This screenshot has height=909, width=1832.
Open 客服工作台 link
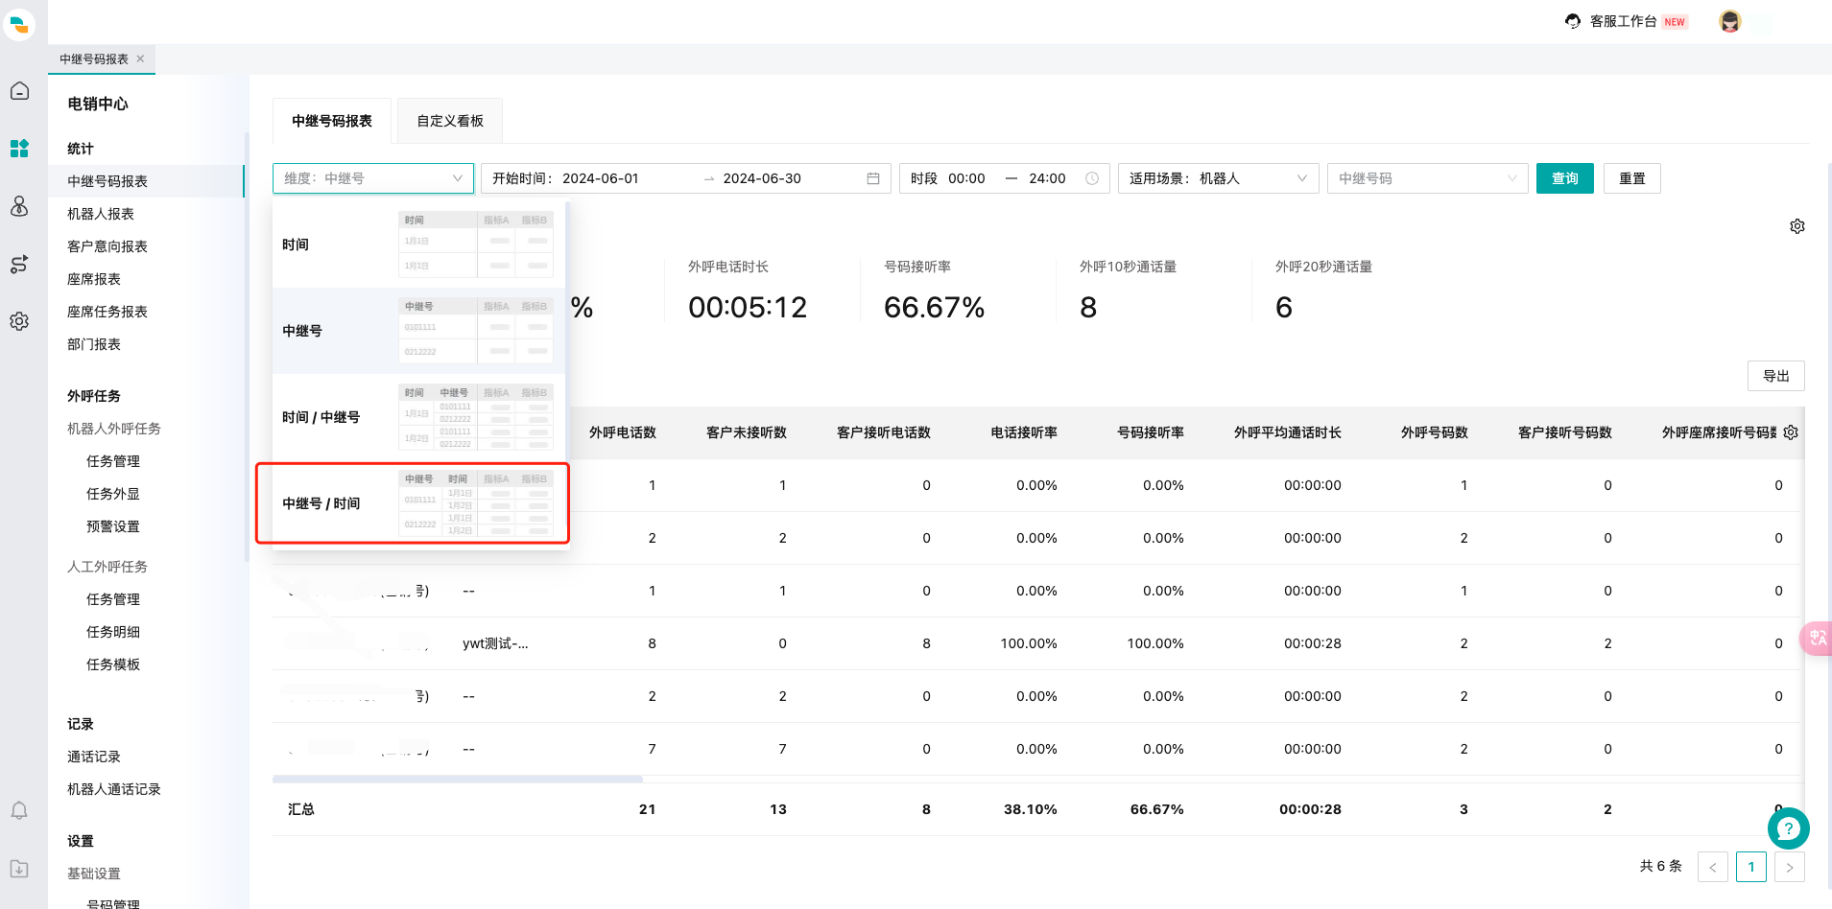tap(1624, 21)
